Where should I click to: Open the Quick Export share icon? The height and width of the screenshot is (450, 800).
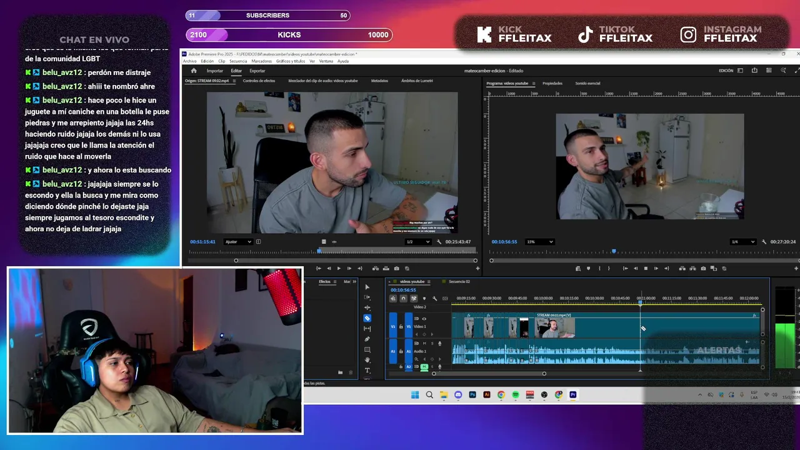[754, 71]
